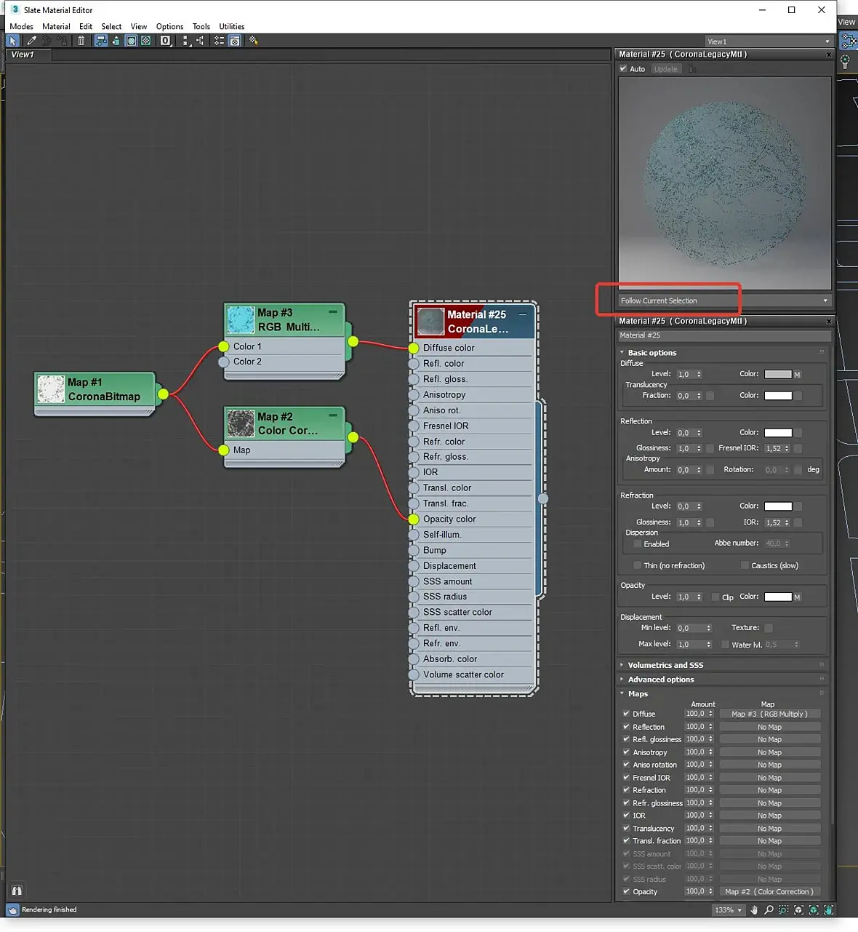Click the Map #3 (RGB Multiply) map button
Image resolution: width=858 pixels, height=932 pixels.
[769, 714]
